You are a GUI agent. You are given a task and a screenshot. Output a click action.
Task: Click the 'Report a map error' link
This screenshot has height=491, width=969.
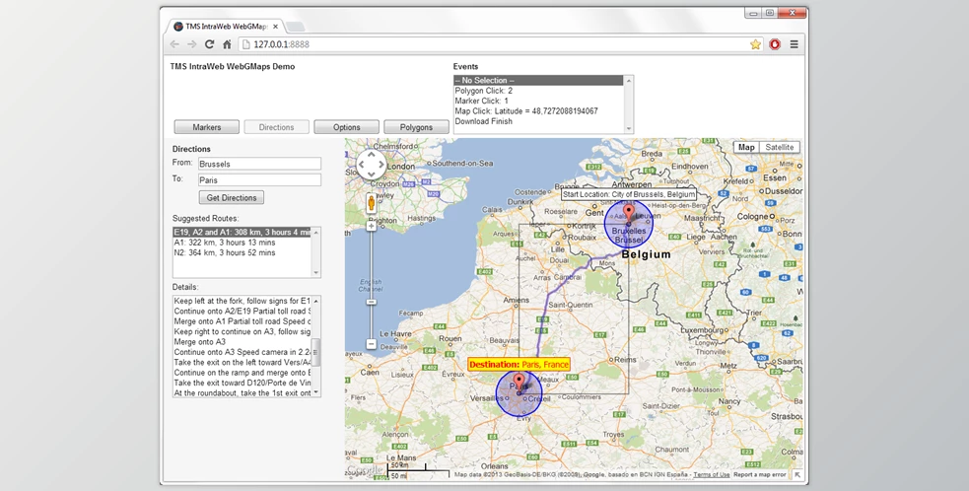click(759, 475)
